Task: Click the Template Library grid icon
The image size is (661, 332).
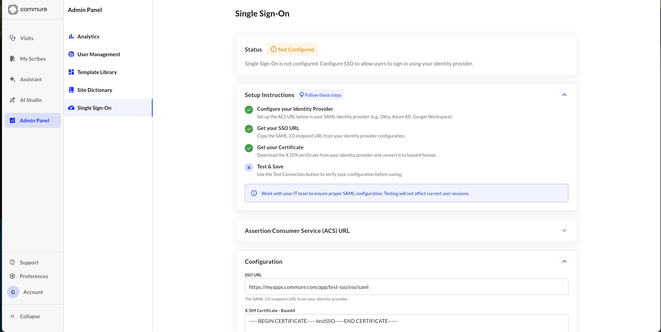Action: 71,72
